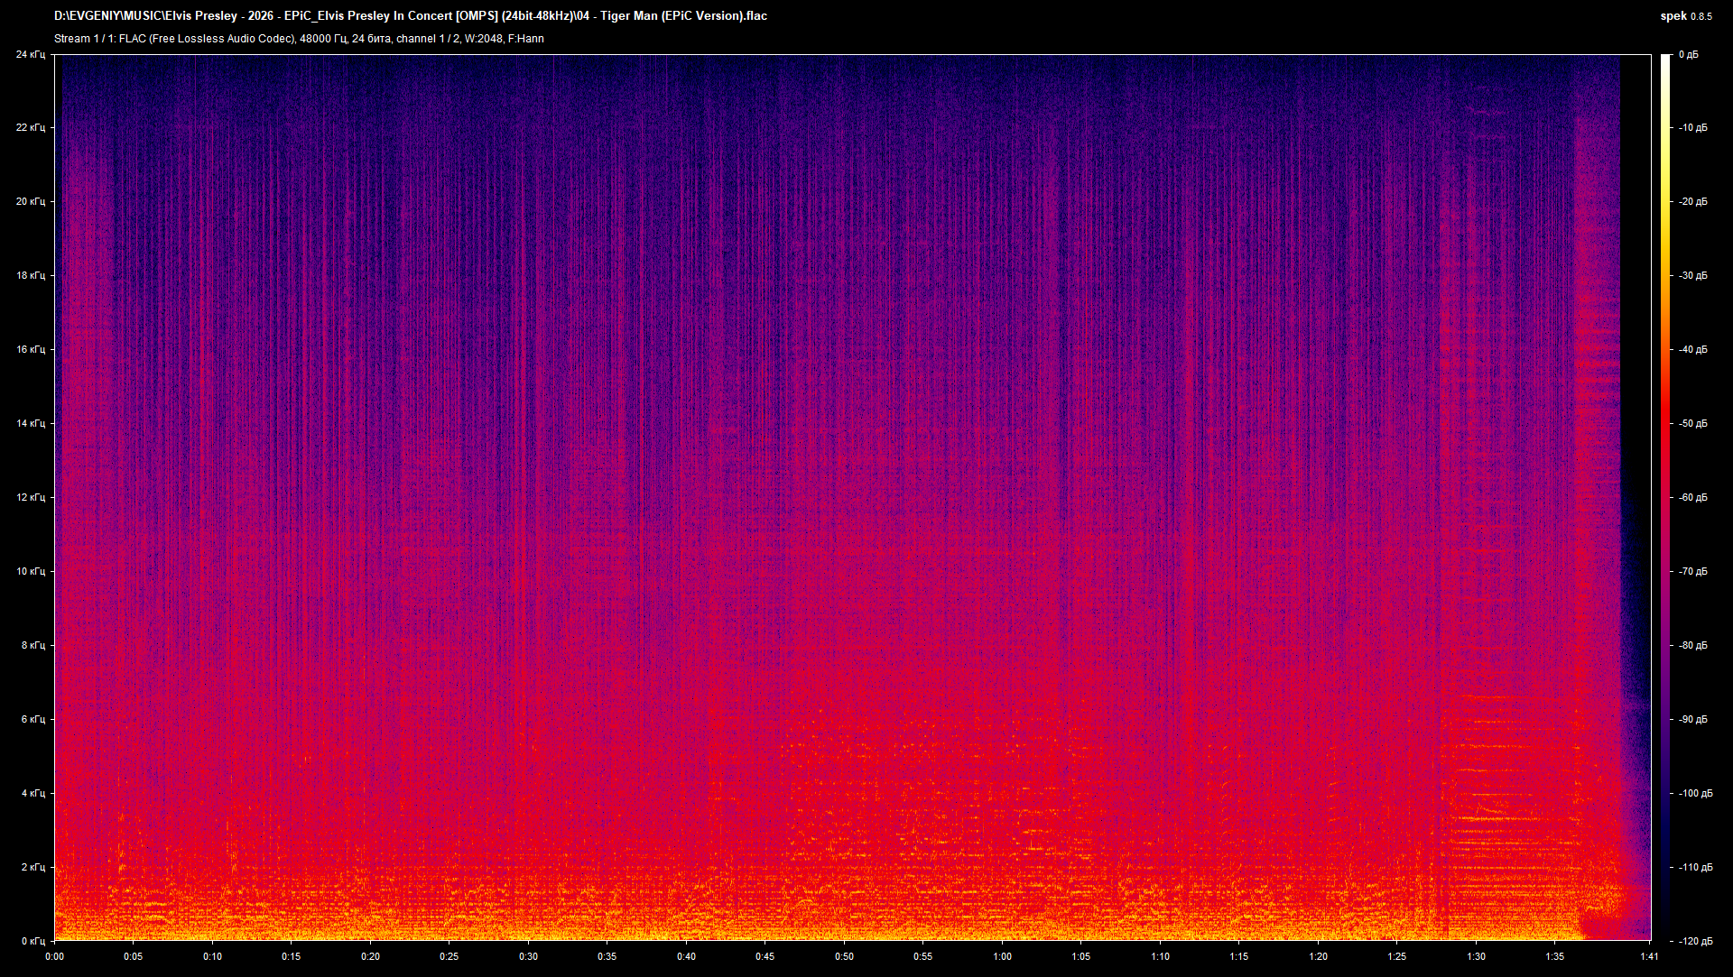This screenshot has height=977, width=1733.
Task: Click the 0:35 time axis label
Action: (x=607, y=957)
